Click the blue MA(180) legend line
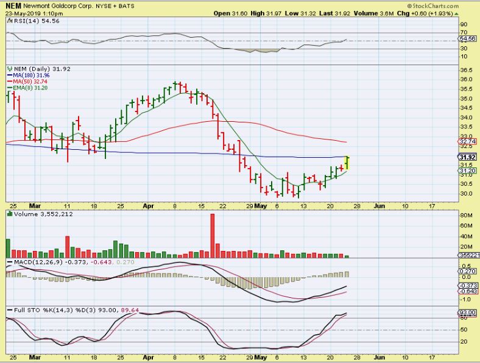Image resolution: width=480 pixels, height=363 pixels. [10, 76]
